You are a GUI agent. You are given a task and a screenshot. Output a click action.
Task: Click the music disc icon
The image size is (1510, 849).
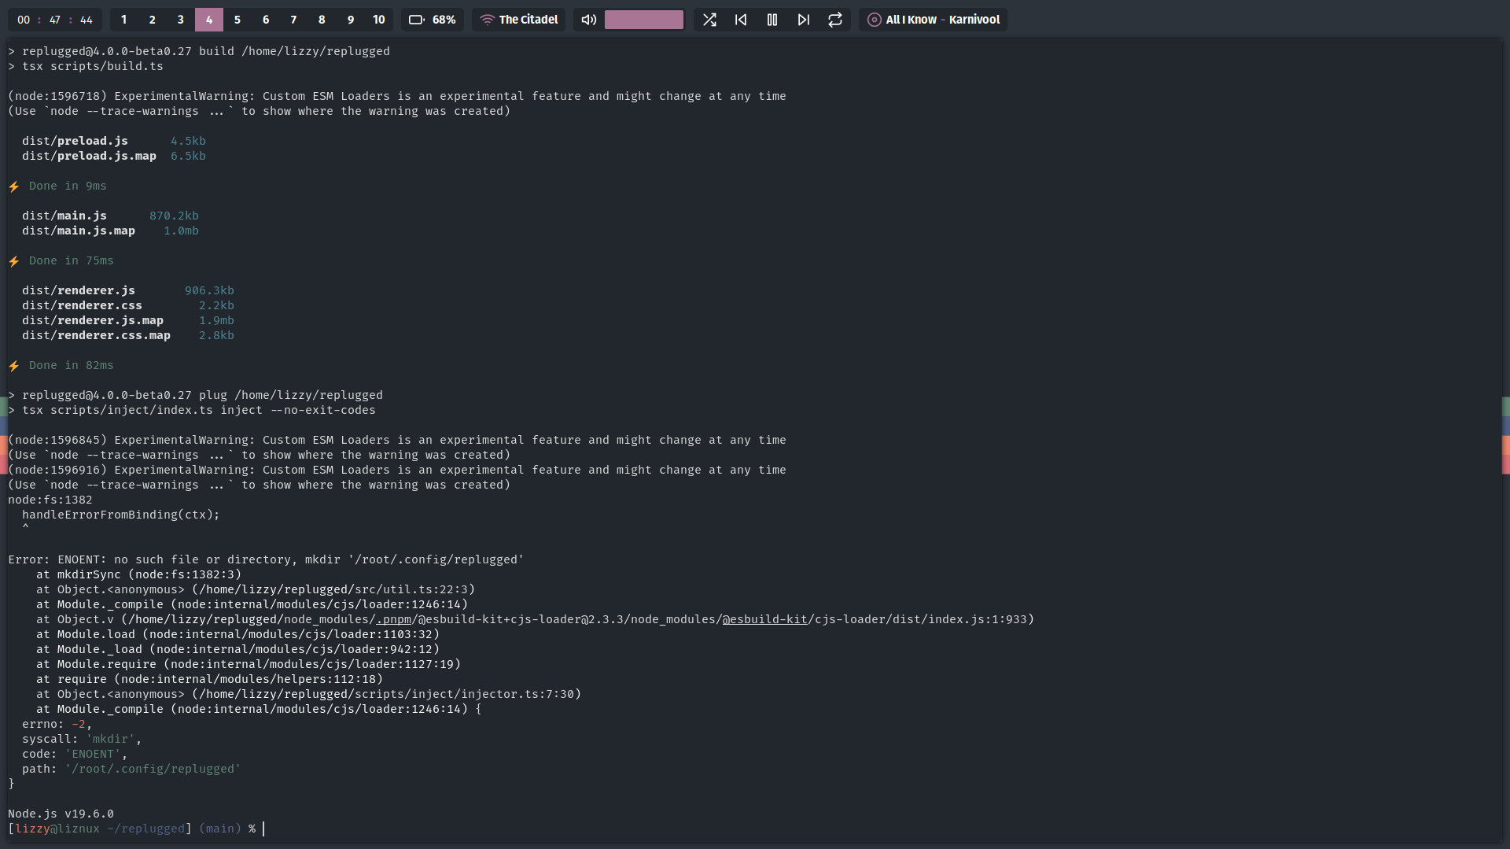(x=875, y=20)
